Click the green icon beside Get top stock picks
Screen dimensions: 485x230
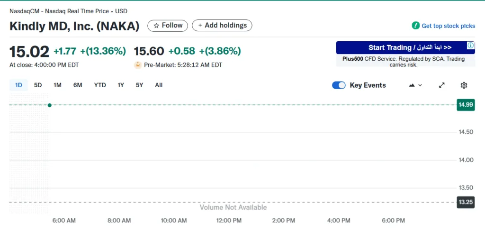coord(415,26)
